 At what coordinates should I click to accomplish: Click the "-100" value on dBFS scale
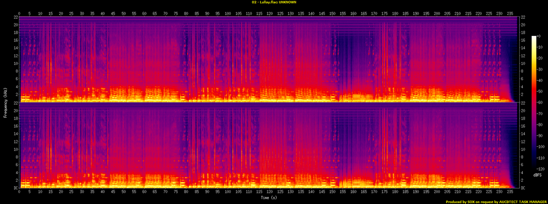click(x=541, y=147)
